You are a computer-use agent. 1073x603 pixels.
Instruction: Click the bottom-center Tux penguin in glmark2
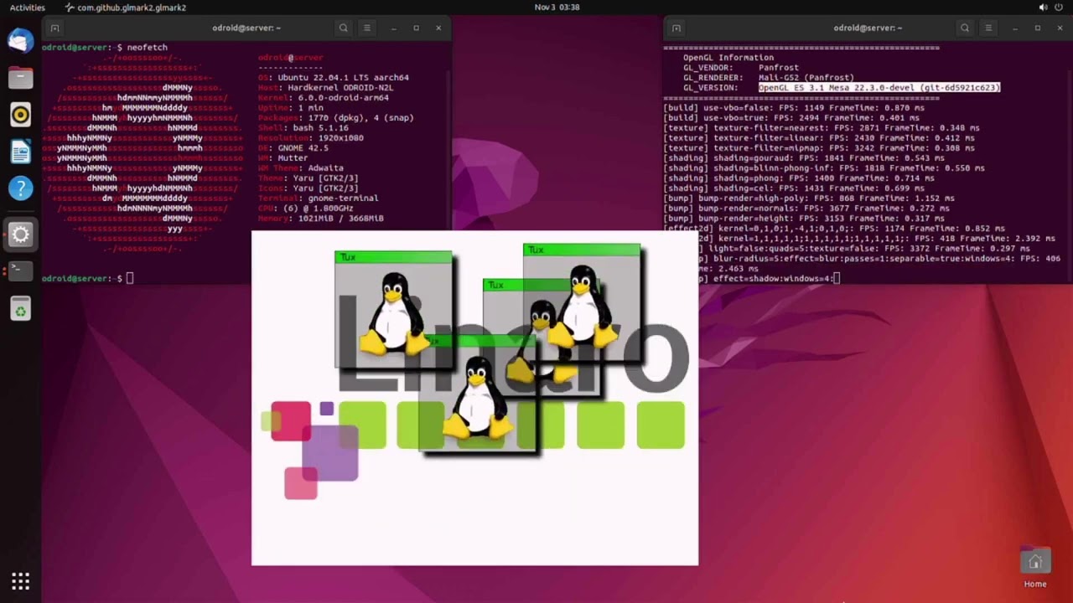tap(478, 397)
